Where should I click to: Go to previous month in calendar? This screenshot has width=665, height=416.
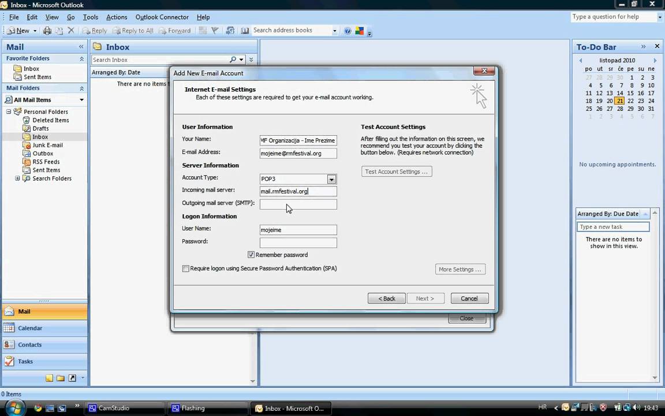(581, 60)
